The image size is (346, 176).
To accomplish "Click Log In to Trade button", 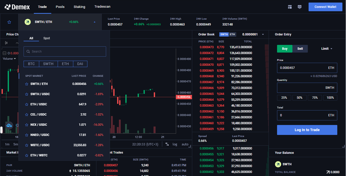I will [307, 130].
